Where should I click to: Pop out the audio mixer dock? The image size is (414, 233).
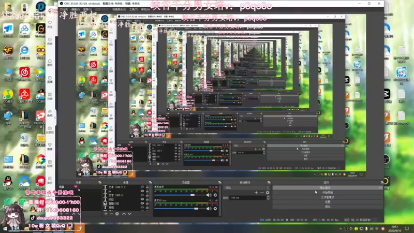coord(219,183)
